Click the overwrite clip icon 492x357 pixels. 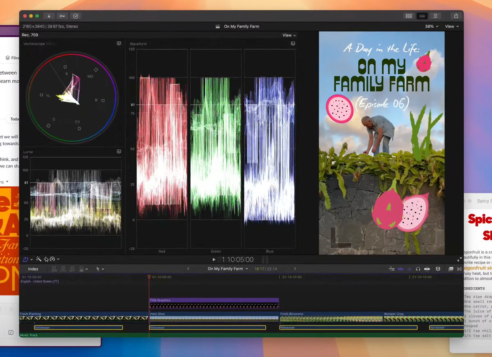pyautogui.click(x=81, y=269)
